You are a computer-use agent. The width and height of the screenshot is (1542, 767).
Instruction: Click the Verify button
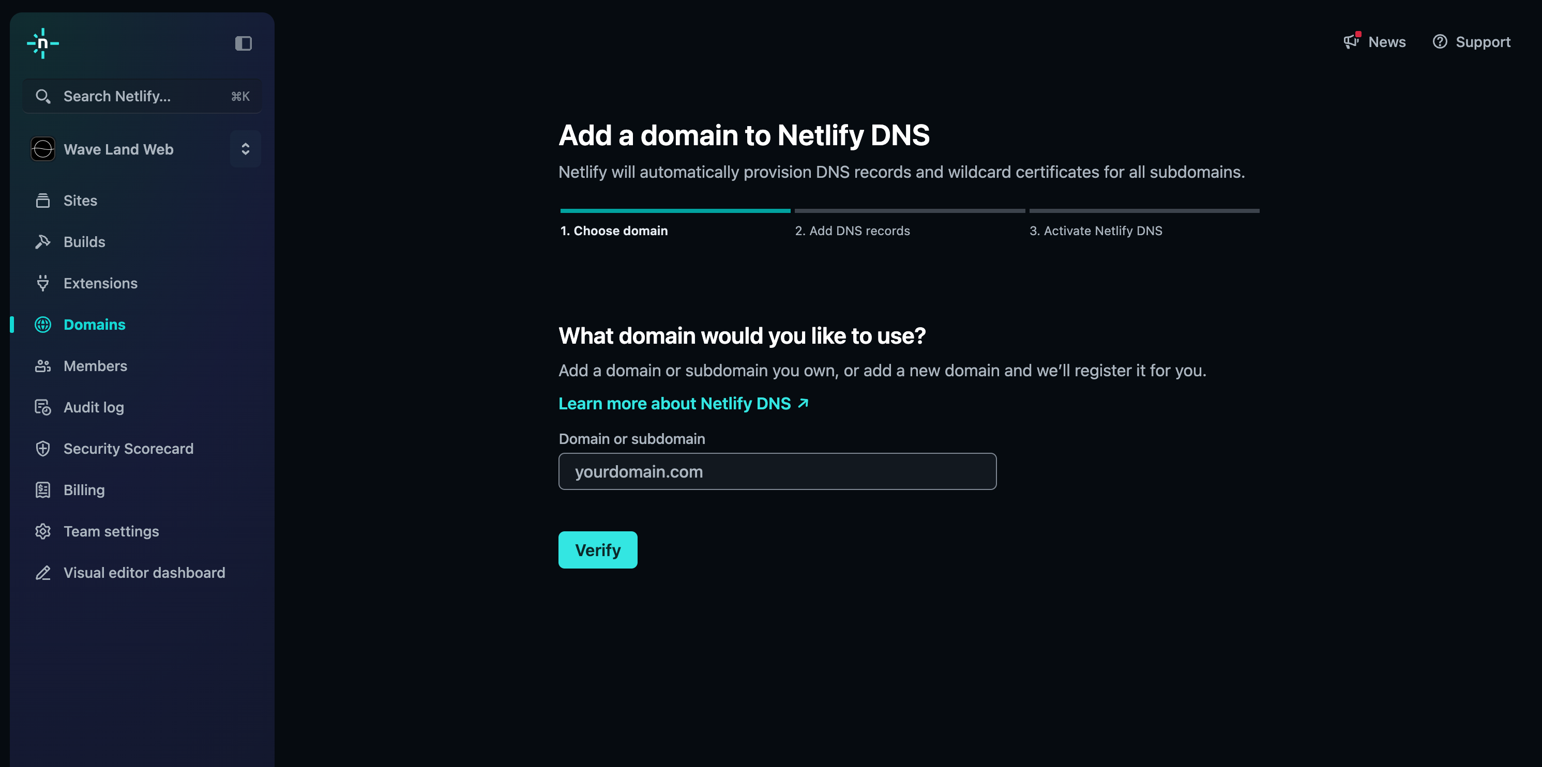pos(598,550)
